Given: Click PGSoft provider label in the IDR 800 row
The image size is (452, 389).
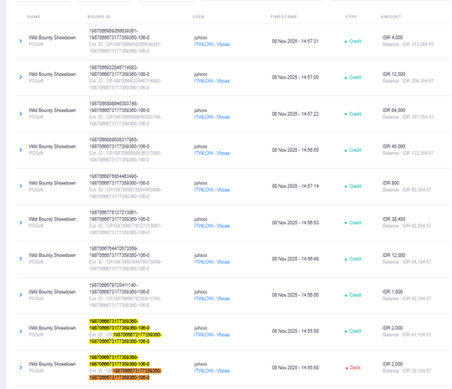Looking at the screenshot, I should coord(36,190).
